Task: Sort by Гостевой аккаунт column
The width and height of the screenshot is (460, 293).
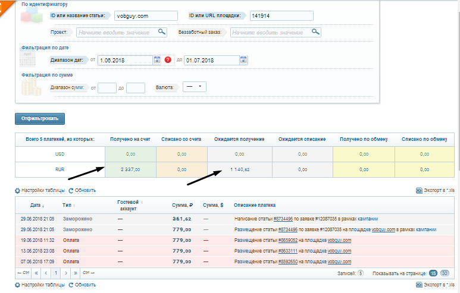Action: pos(129,206)
